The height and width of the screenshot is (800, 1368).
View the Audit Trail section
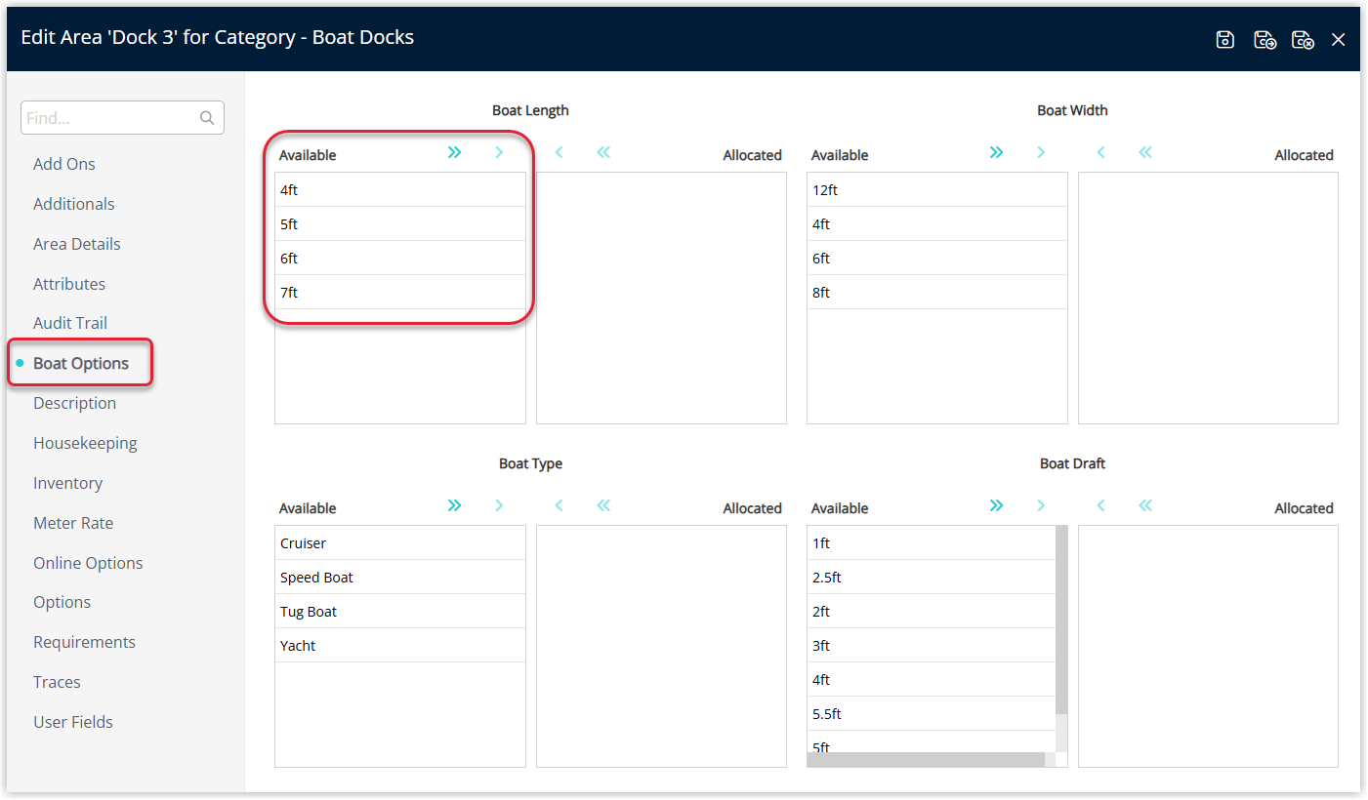70,323
